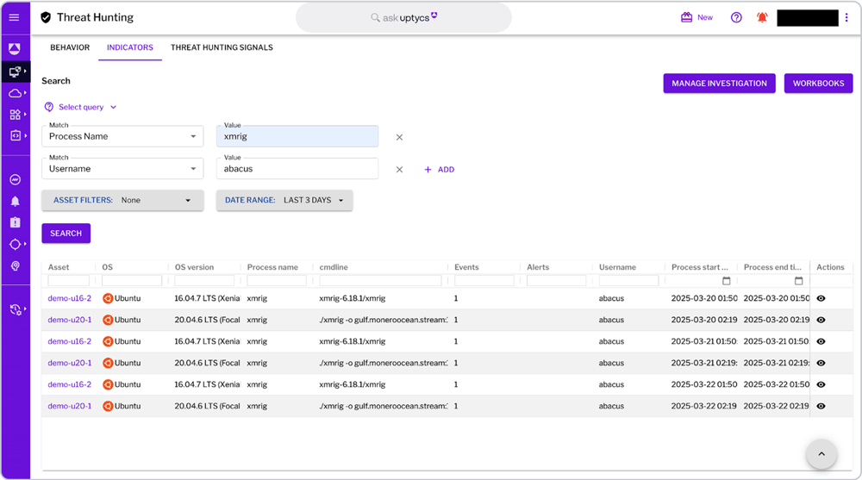Click the purple Search button

[x=66, y=234]
